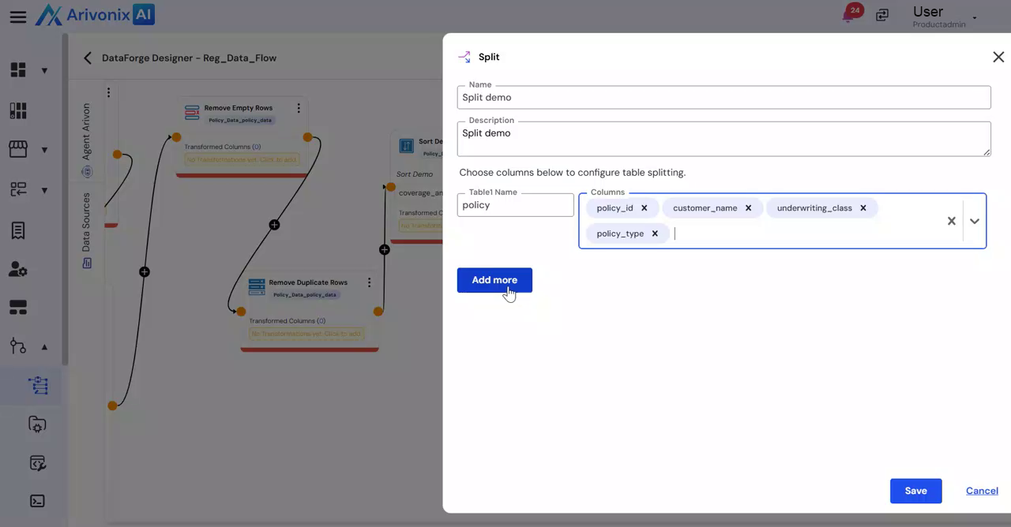1011x527 pixels.
Task: Go back using the DataForge Designer arrow
Action: (x=88, y=58)
